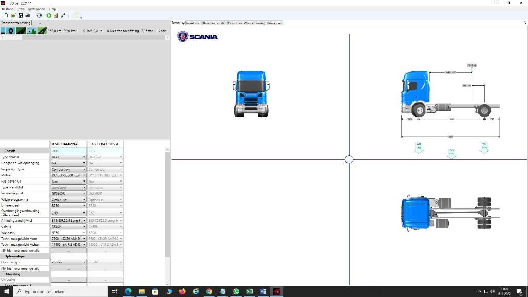This screenshot has width=528, height=297.
Task: Open File Explorer from taskbar
Action: (142, 292)
